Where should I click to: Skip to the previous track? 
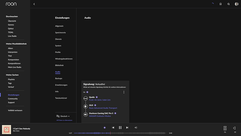[x=113, y=128]
